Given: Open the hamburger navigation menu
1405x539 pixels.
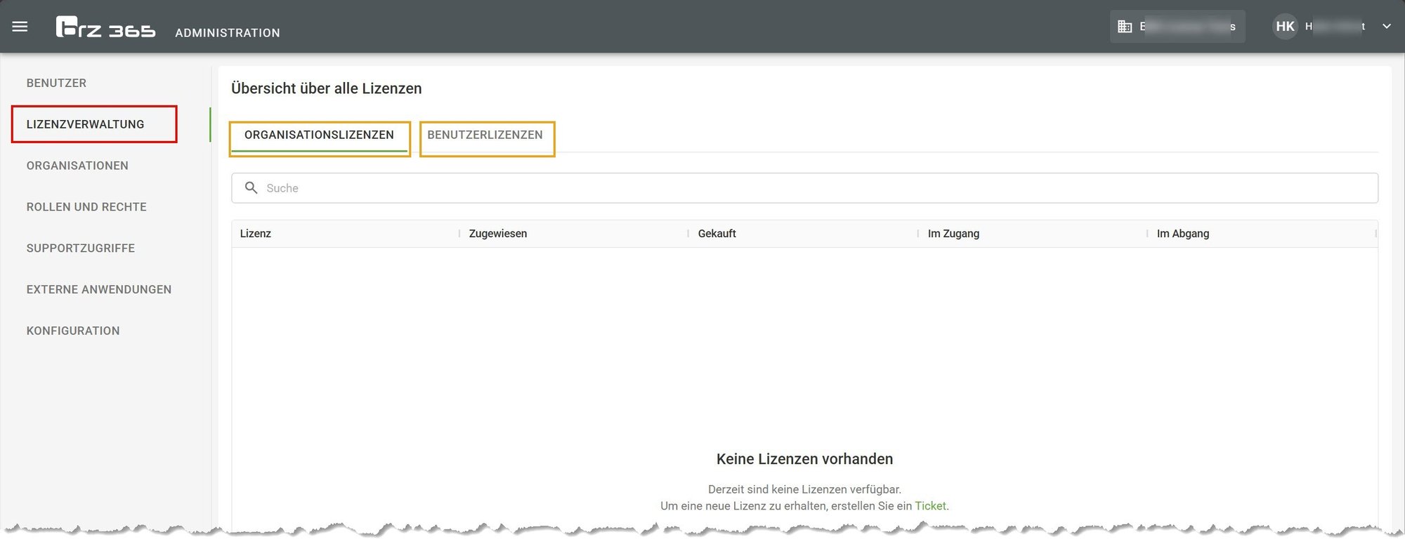Looking at the screenshot, I should point(20,27).
